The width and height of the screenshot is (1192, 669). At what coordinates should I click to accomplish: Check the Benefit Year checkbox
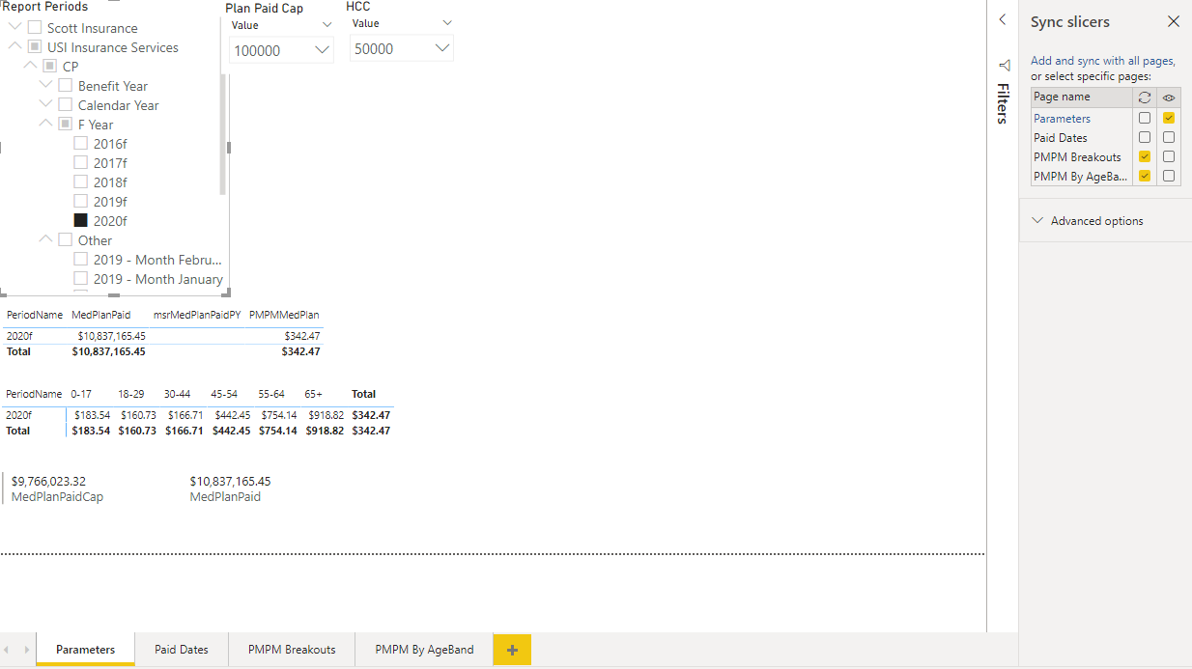pyautogui.click(x=66, y=85)
